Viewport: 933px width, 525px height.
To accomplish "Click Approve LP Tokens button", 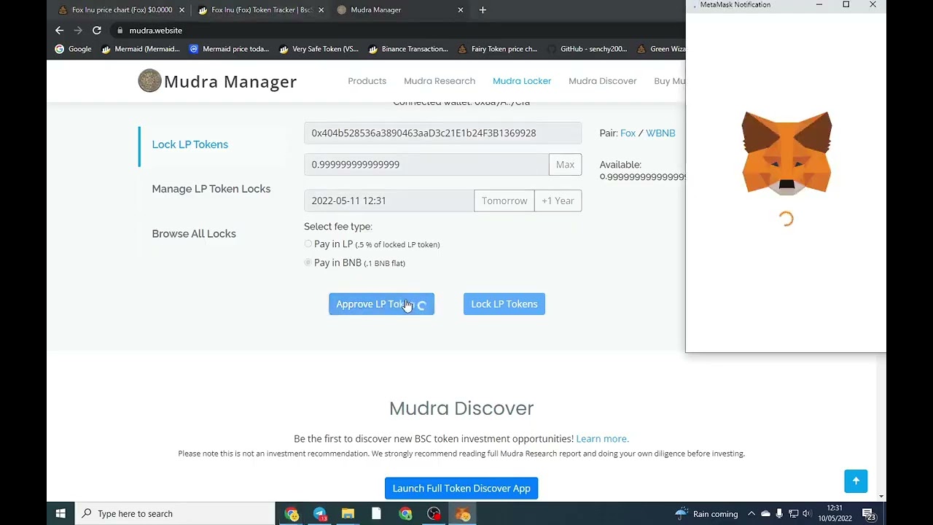I will [x=381, y=304].
